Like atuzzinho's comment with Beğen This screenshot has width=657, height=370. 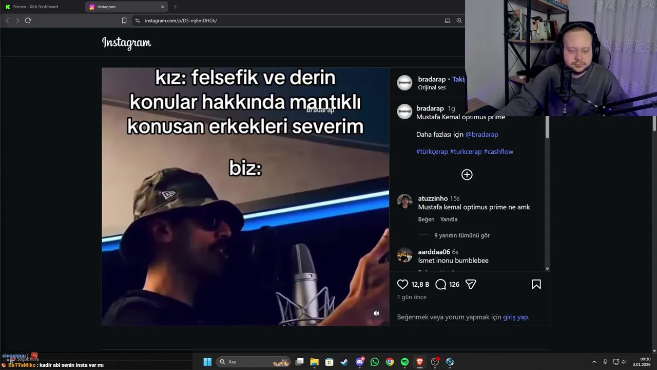[x=426, y=219]
